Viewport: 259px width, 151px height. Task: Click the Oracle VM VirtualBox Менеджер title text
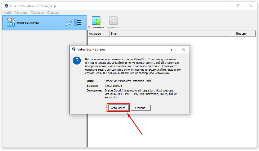pos(33,6)
